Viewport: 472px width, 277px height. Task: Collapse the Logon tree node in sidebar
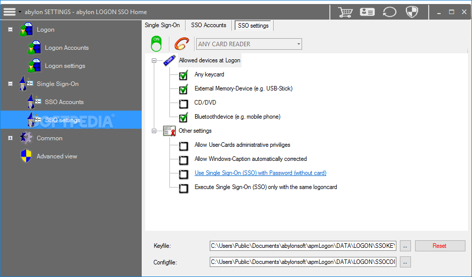pyautogui.click(x=10, y=30)
